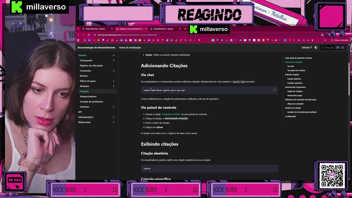Open the Twitch bookmark
This screenshot has height=198, width=352.
[103, 40]
